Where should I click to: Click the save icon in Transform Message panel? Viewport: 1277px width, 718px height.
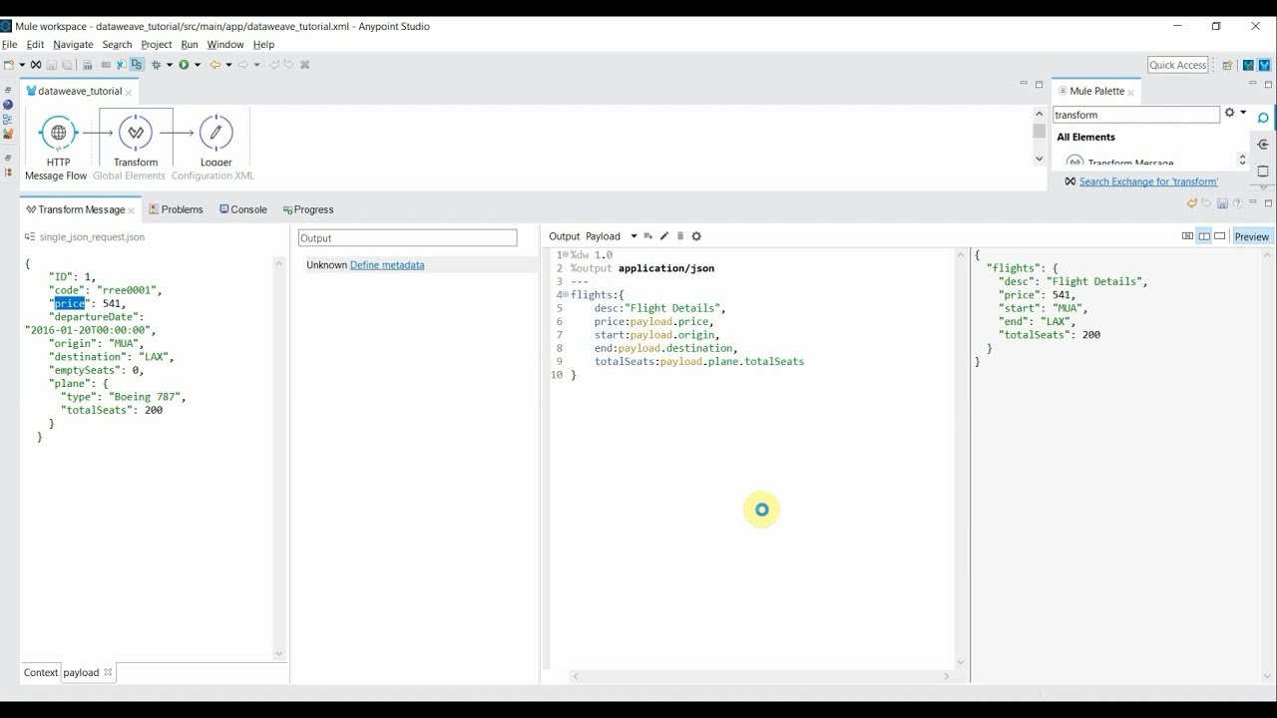[1222, 203]
